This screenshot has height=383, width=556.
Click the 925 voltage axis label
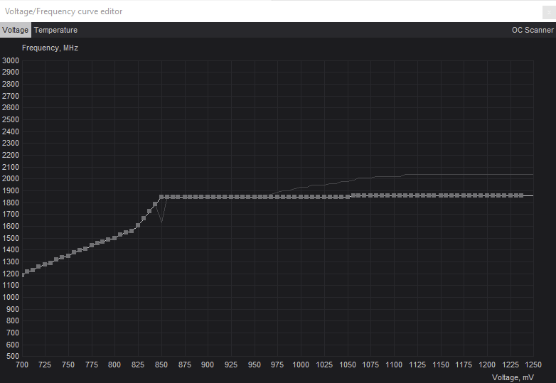pos(231,365)
